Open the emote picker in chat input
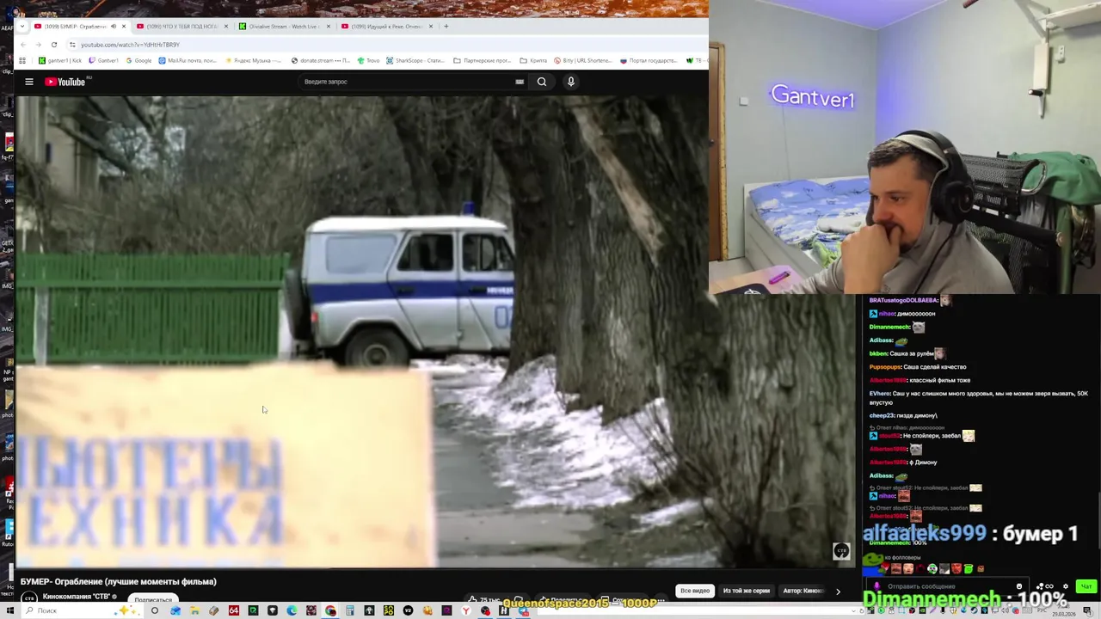 pyautogui.click(x=1019, y=586)
